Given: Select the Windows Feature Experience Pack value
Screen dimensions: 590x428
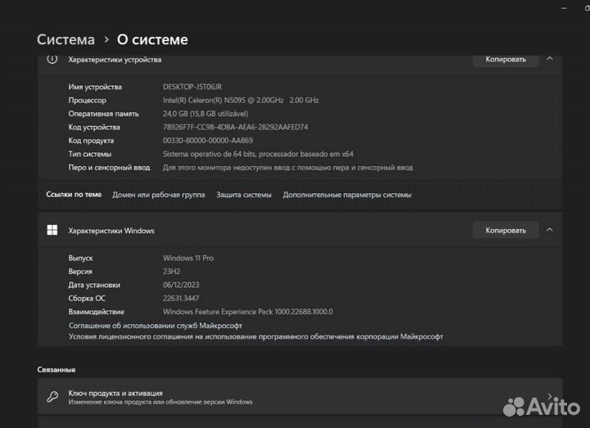Looking at the screenshot, I should (248, 312).
